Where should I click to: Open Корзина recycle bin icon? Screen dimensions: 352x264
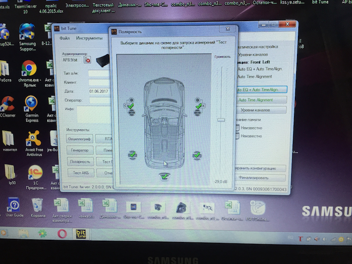[x=37, y=208]
